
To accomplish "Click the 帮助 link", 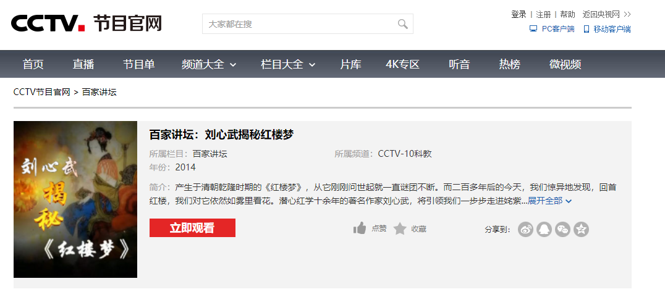I will 567,14.
